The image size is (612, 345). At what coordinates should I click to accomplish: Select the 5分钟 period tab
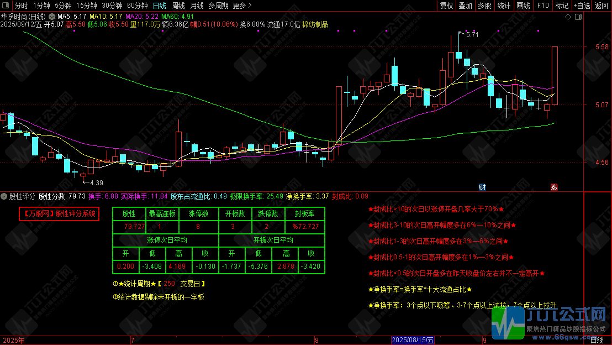click(x=63, y=6)
